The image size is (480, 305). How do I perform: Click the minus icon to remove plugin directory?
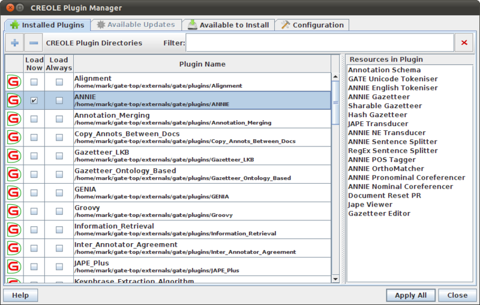pyautogui.click(x=34, y=43)
